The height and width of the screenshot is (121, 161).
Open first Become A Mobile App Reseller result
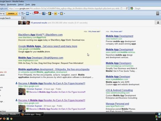52,83
